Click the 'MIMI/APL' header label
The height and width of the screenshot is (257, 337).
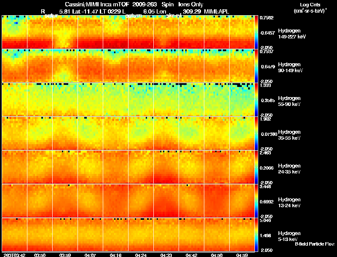[x=217, y=12]
